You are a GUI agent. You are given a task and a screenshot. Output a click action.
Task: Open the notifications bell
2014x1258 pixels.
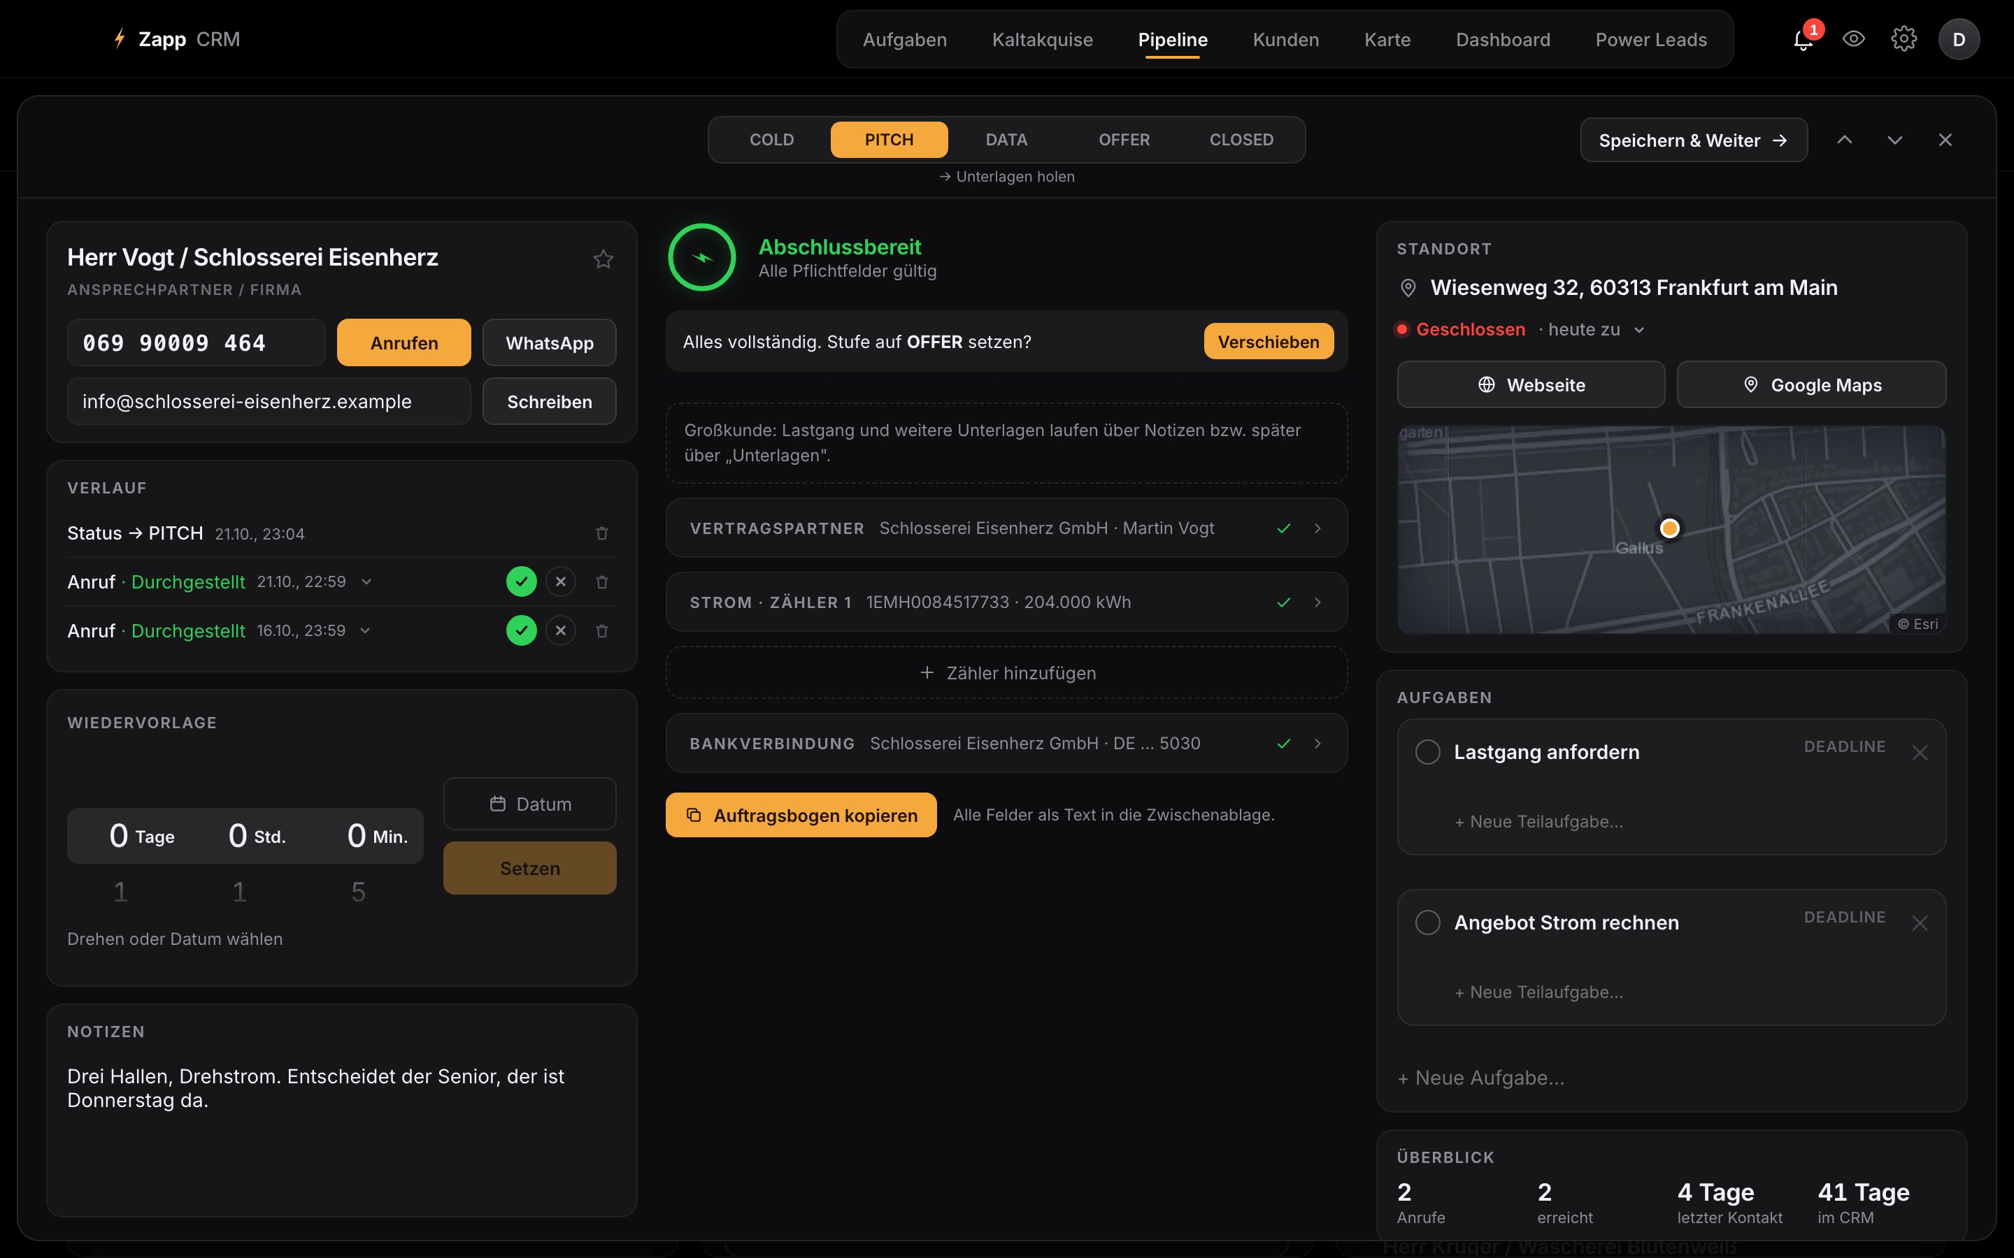click(x=1804, y=39)
